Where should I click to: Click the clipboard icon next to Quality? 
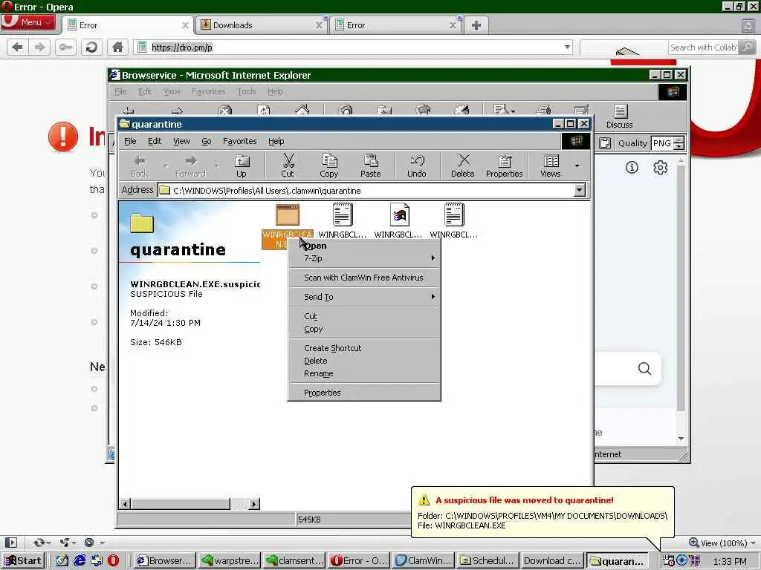[605, 143]
